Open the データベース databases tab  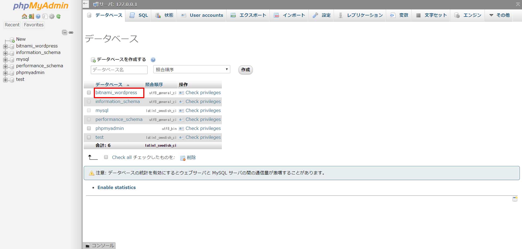pyautogui.click(x=104, y=15)
